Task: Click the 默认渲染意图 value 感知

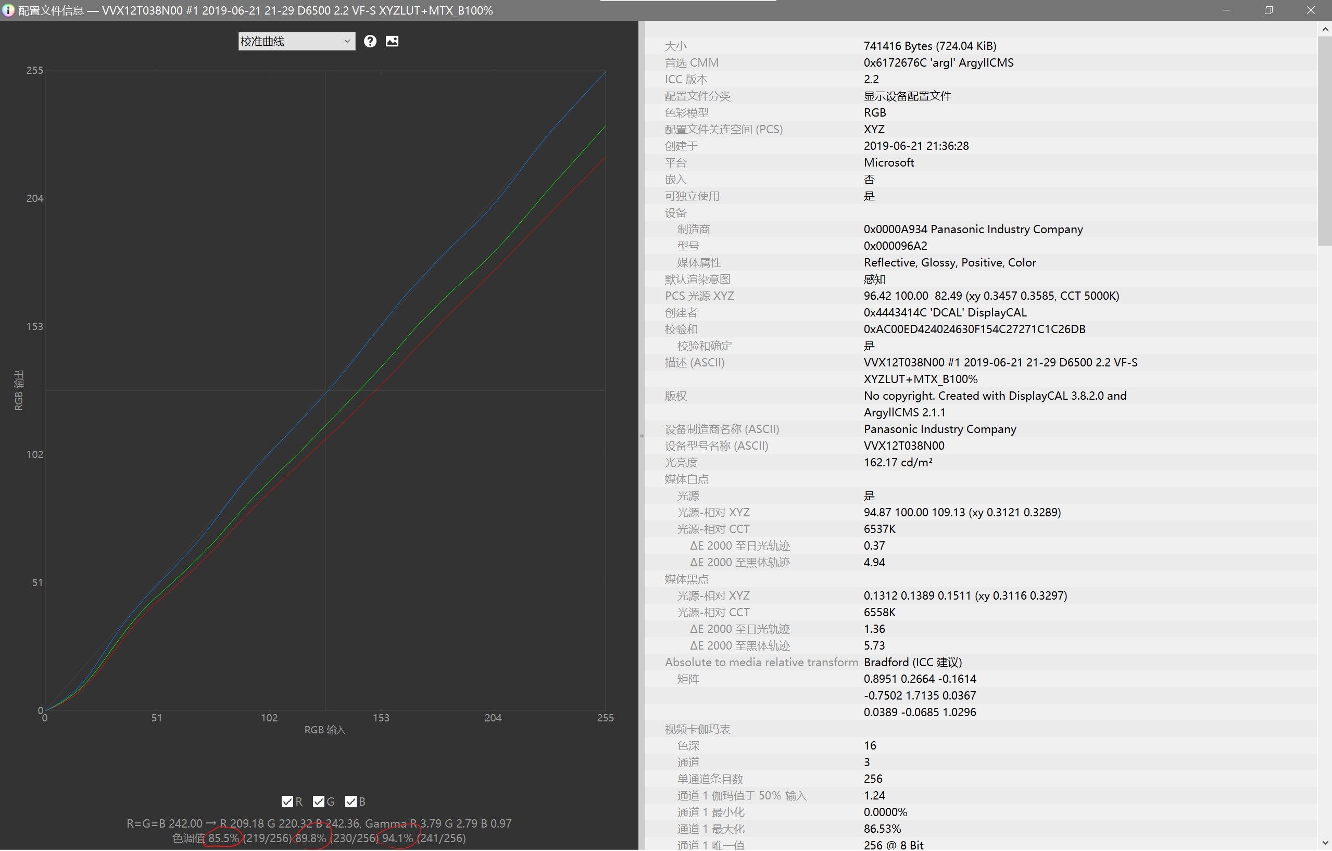Action: [x=874, y=280]
